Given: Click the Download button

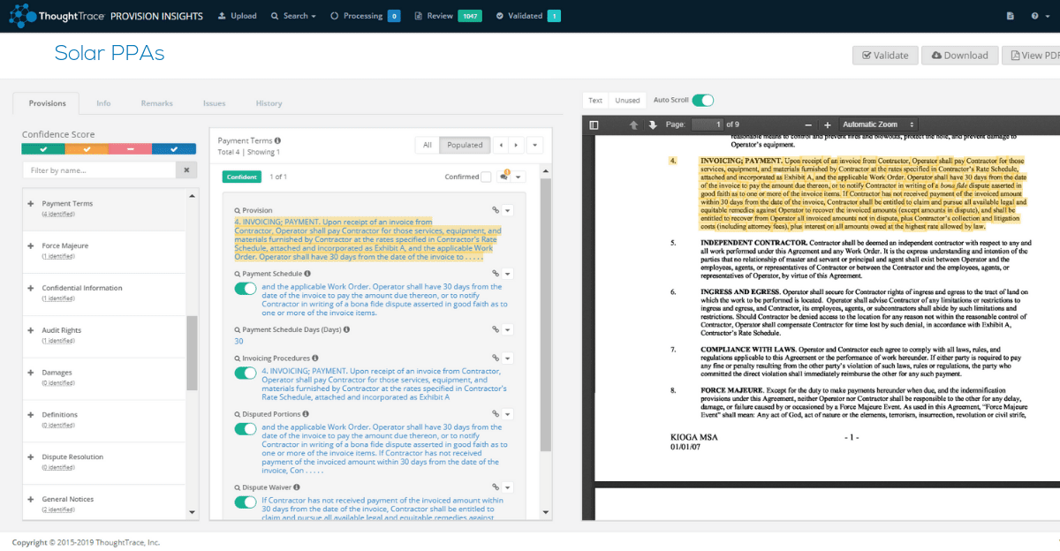Looking at the screenshot, I should coord(959,55).
